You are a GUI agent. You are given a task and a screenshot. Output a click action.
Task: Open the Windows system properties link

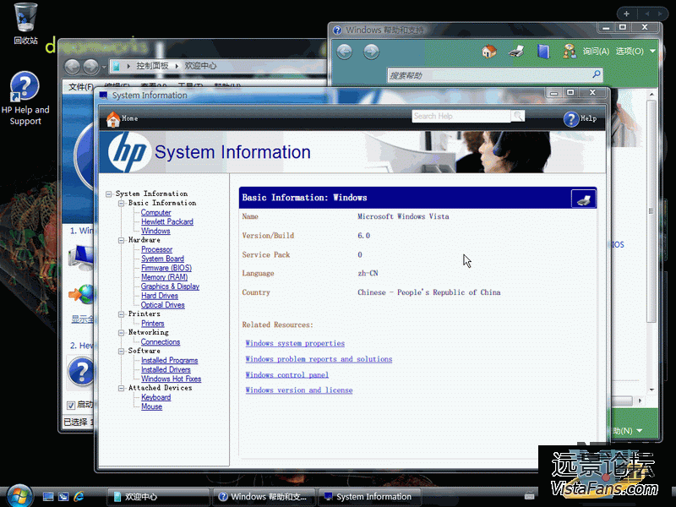[x=295, y=344]
